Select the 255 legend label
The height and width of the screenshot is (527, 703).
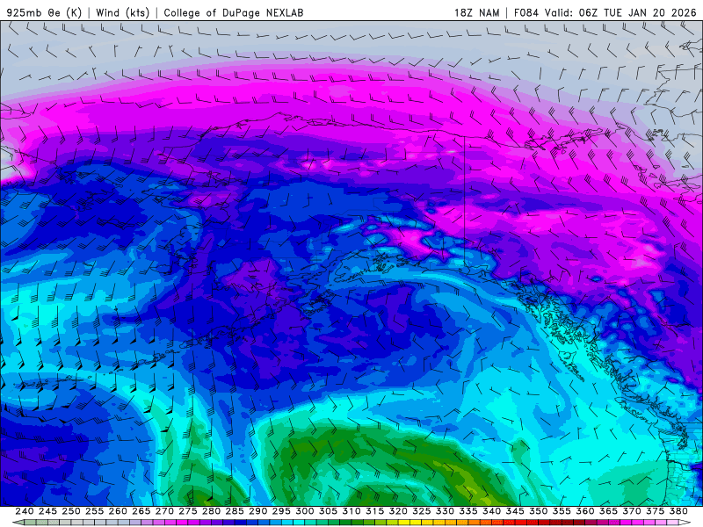click(x=94, y=511)
